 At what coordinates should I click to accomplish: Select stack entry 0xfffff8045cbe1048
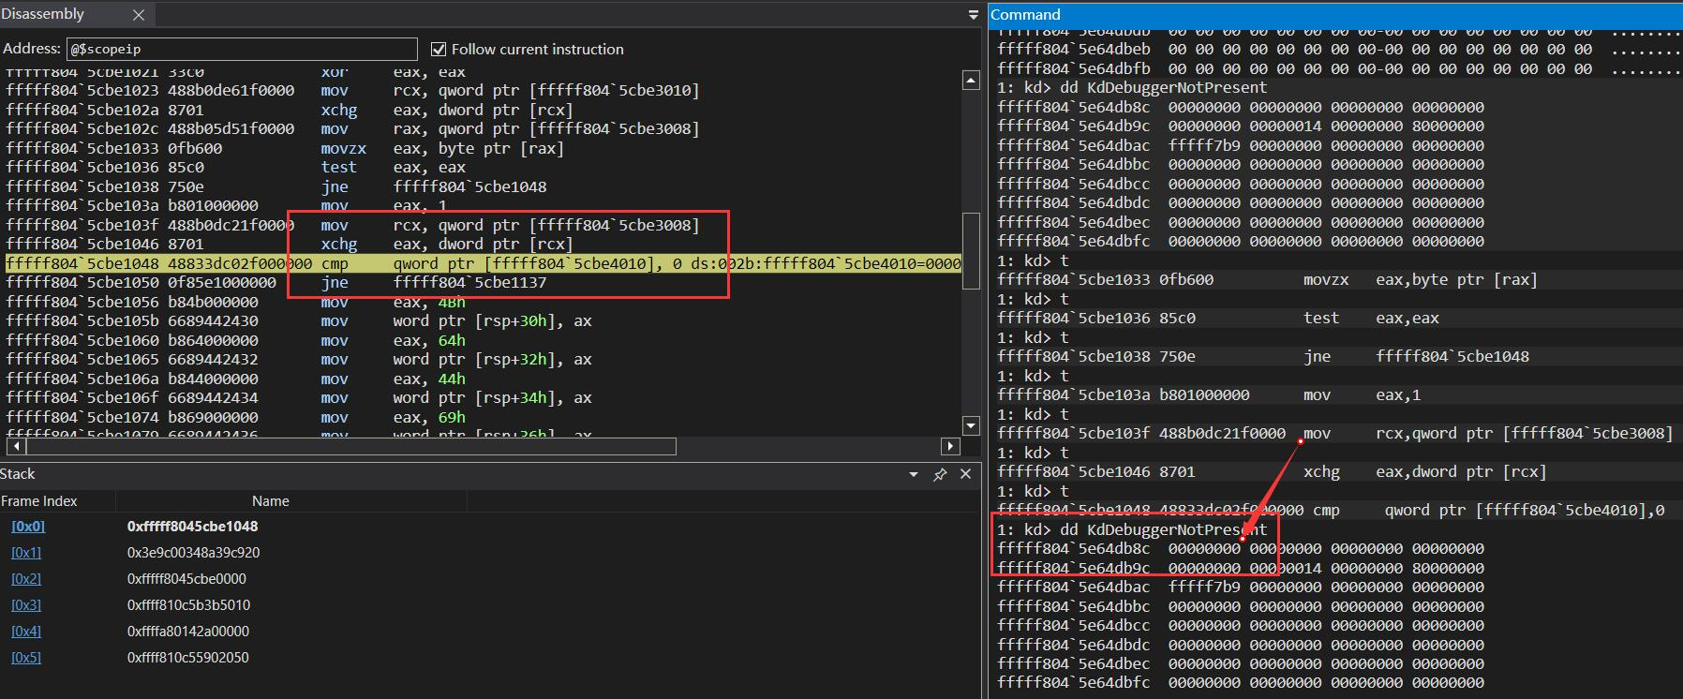(x=193, y=527)
